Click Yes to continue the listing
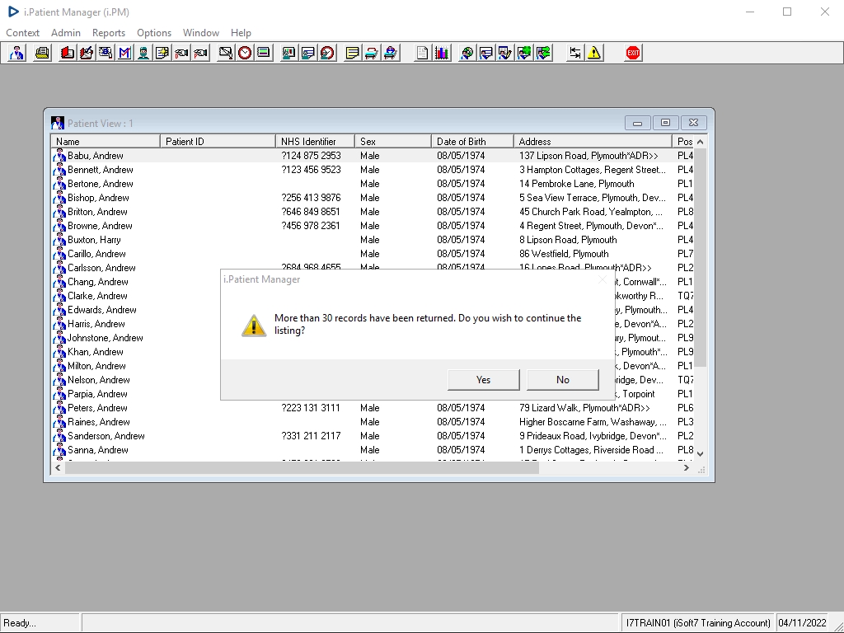Screen dimensions: 844x633 [483, 379]
